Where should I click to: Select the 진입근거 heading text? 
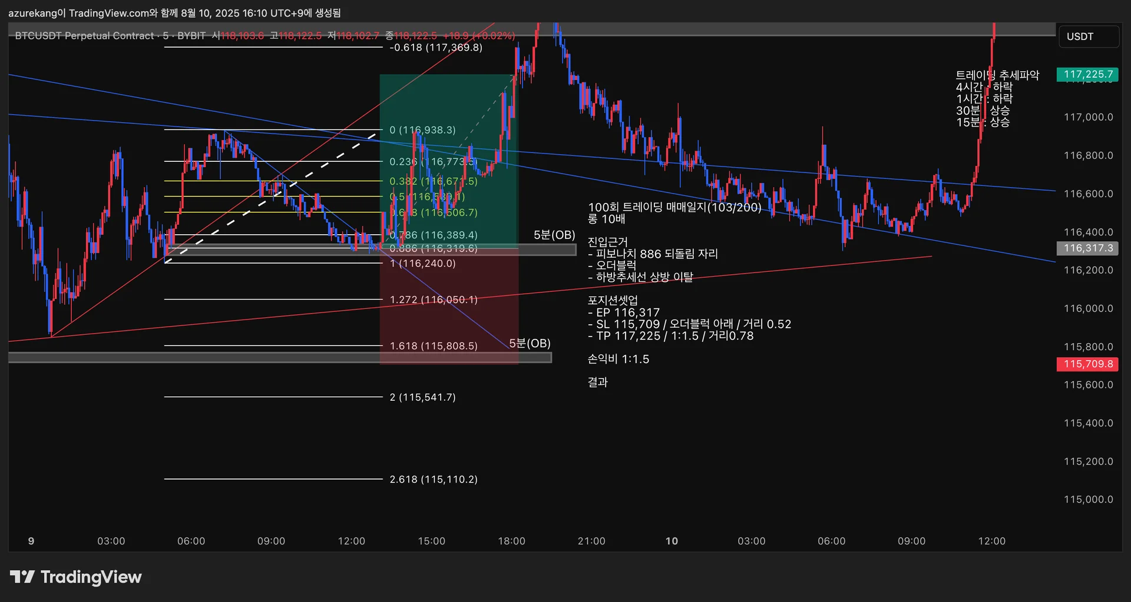point(607,242)
